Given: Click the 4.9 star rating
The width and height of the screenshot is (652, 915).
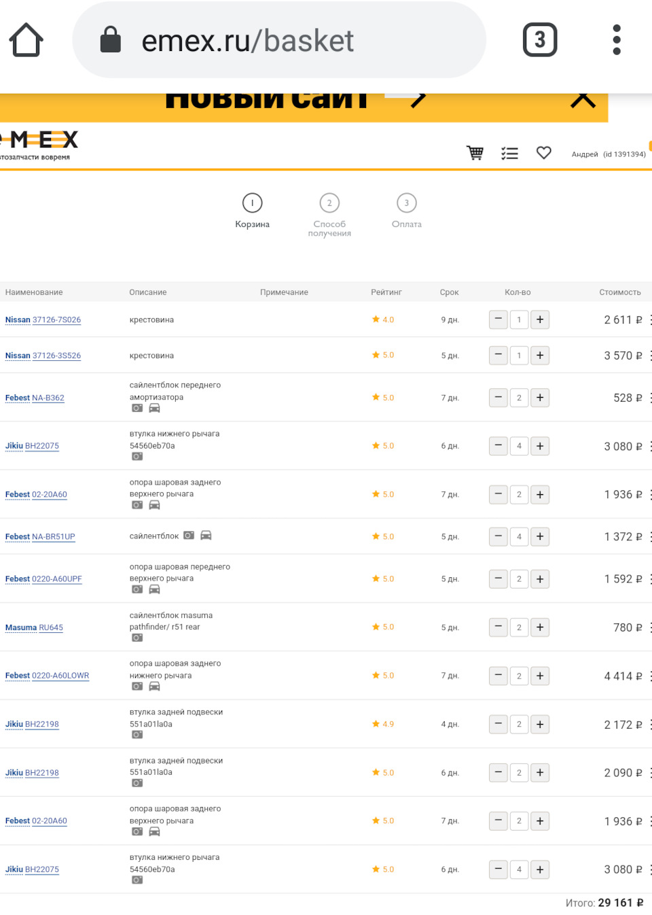Looking at the screenshot, I should [383, 724].
